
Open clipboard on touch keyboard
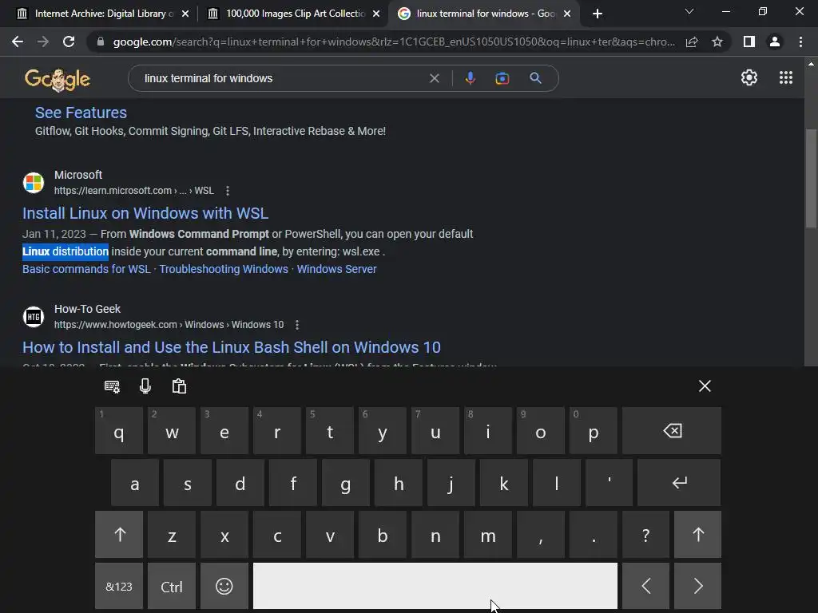[x=179, y=386]
